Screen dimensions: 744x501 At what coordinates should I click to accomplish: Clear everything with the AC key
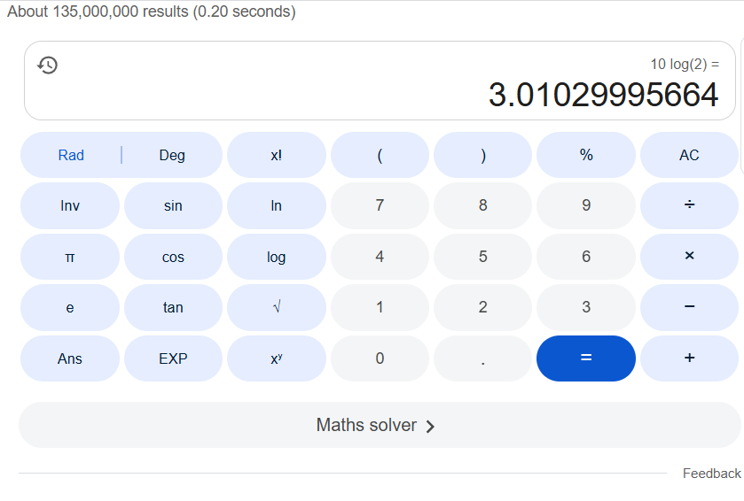pyautogui.click(x=689, y=155)
